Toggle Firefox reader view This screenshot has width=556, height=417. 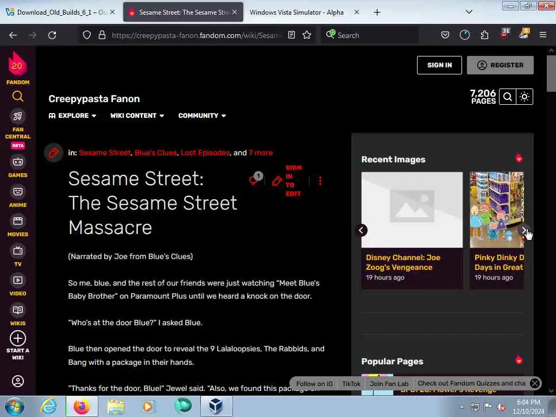click(292, 35)
